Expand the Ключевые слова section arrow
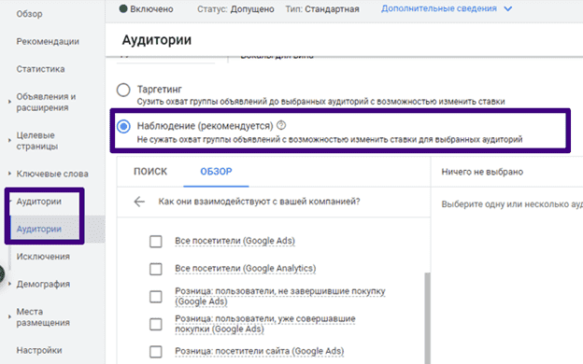The height and width of the screenshot is (364, 583). [9, 174]
